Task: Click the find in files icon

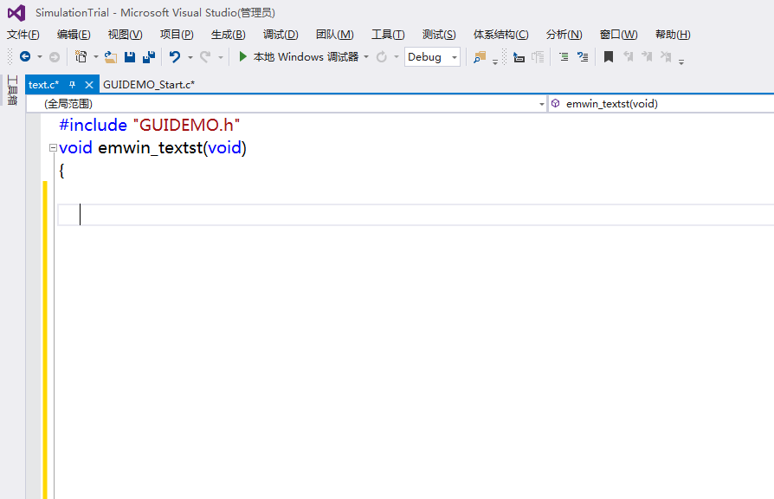Action: coord(480,57)
